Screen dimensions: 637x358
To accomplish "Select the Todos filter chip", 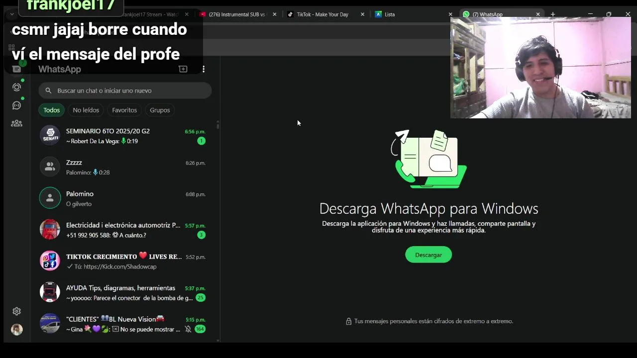I will 51,110.
